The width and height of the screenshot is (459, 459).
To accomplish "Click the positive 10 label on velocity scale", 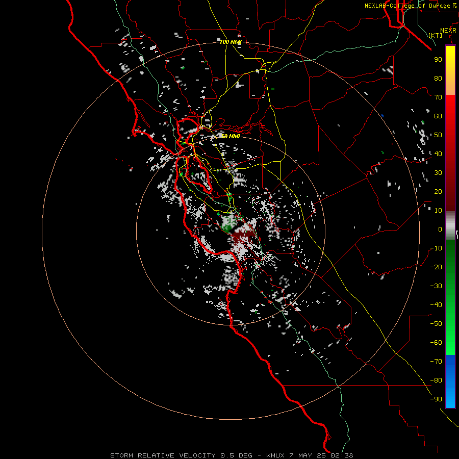I will point(438,211).
